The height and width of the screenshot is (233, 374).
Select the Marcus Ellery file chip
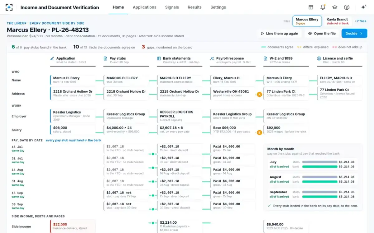[x=307, y=21]
